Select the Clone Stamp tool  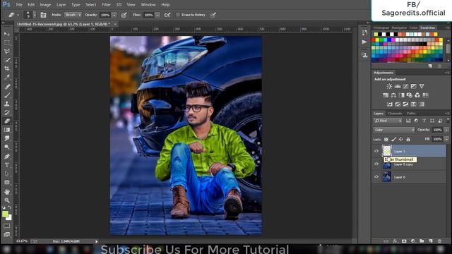7,104
